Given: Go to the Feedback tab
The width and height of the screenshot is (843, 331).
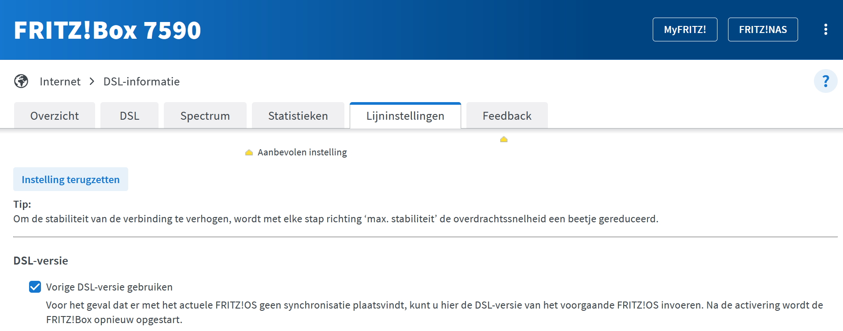Looking at the screenshot, I should [x=507, y=116].
